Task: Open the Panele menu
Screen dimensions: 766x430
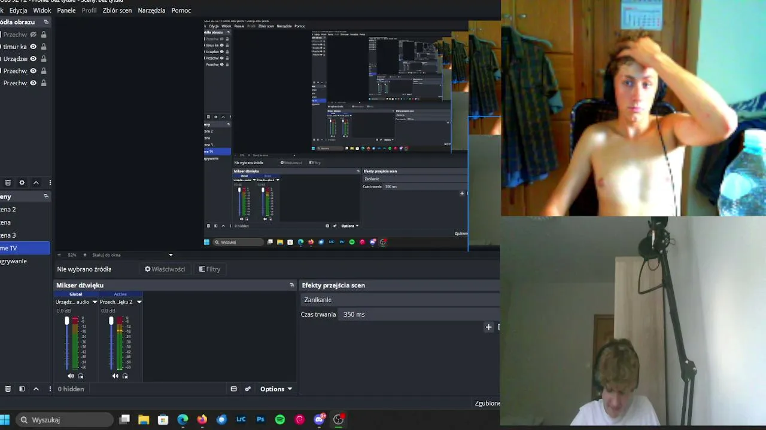Action: 66,10
